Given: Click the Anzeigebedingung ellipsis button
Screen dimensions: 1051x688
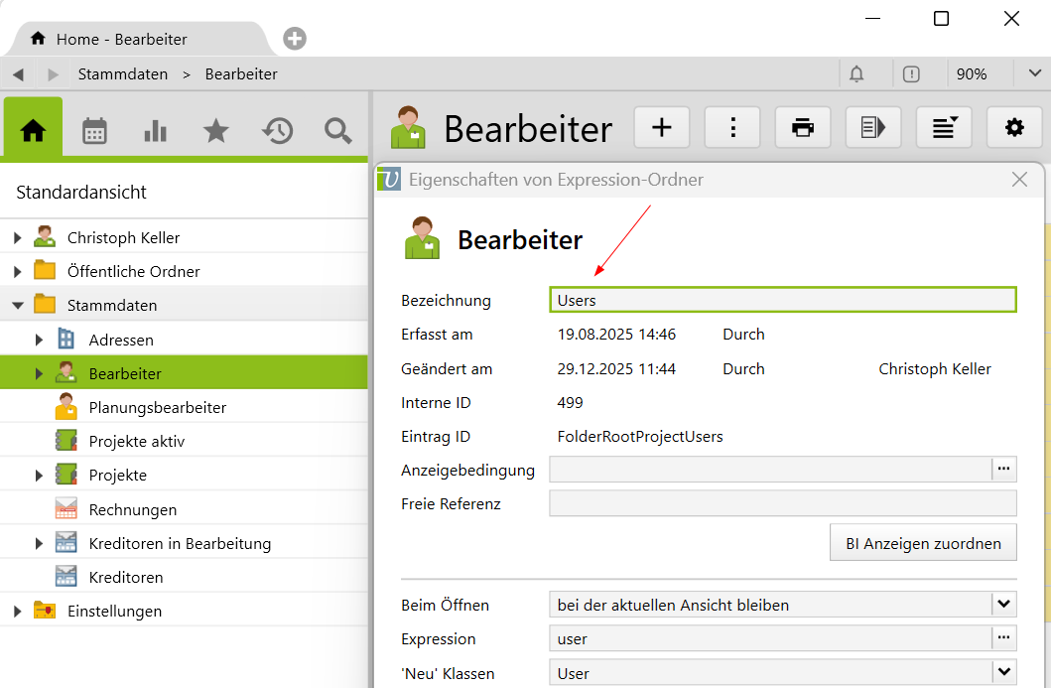Looking at the screenshot, I should (1004, 469).
